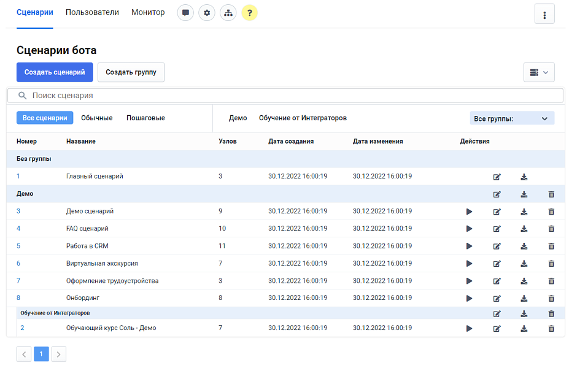
Task: Edit the FAQ сценарий row
Action: pyautogui.click(x=497, y=229)
